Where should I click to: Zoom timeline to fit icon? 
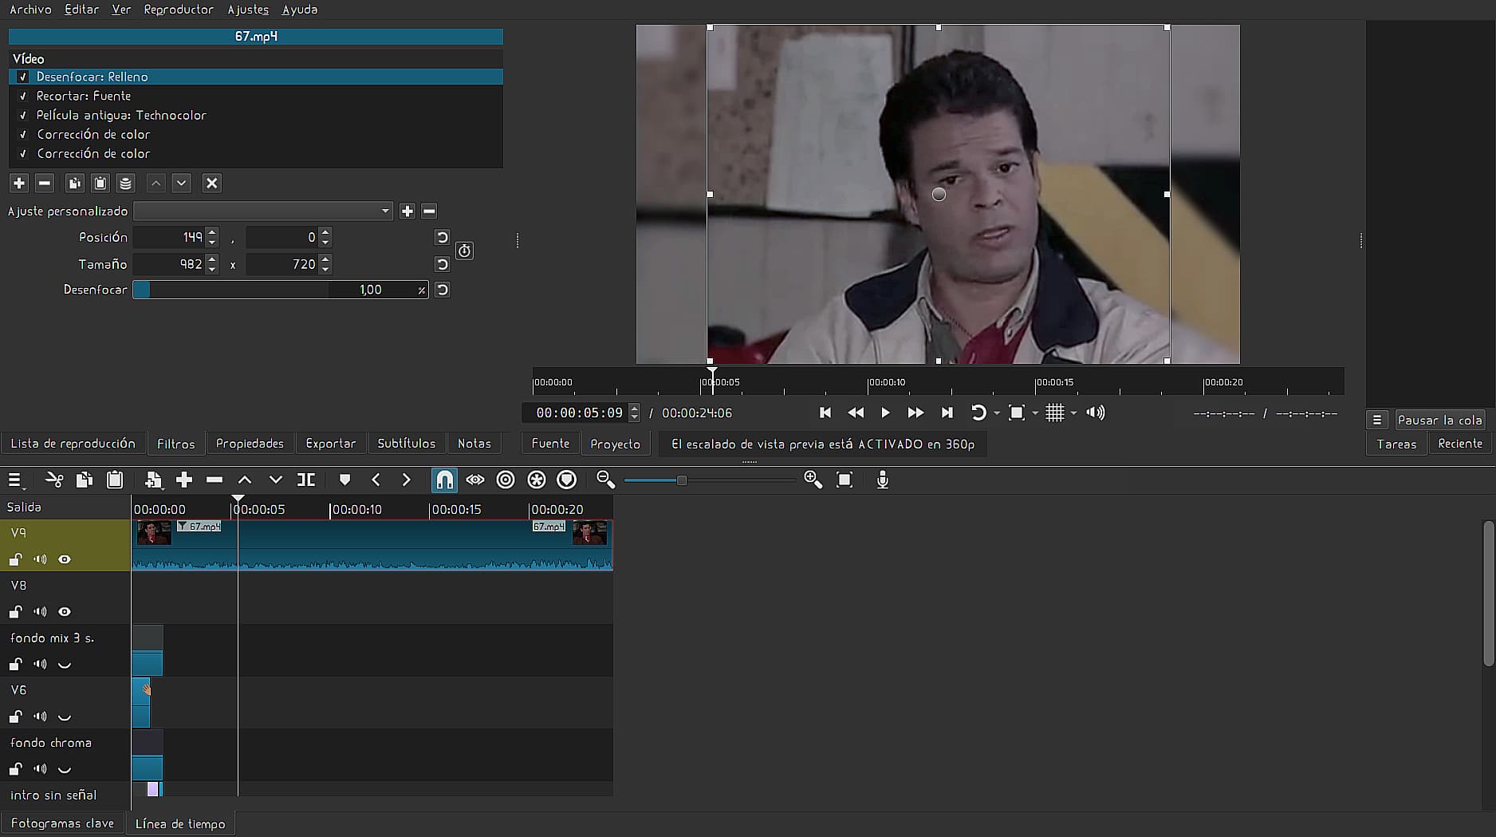coord(844,480)
